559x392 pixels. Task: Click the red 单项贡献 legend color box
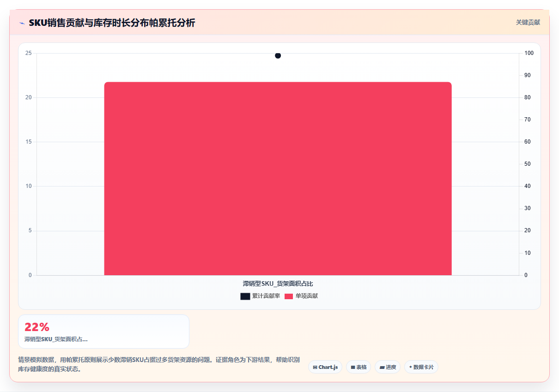click(289, 296)
